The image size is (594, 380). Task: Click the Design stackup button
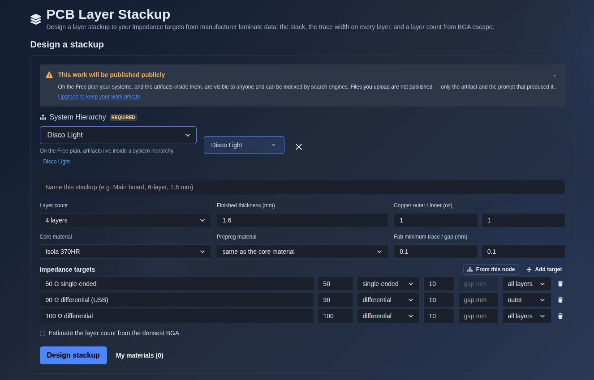point(73,355)
